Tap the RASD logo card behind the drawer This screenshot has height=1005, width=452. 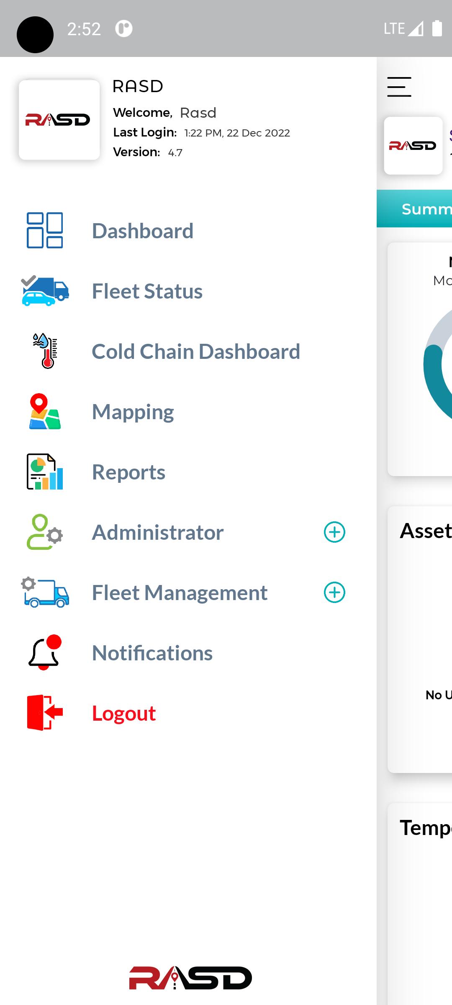413,146
